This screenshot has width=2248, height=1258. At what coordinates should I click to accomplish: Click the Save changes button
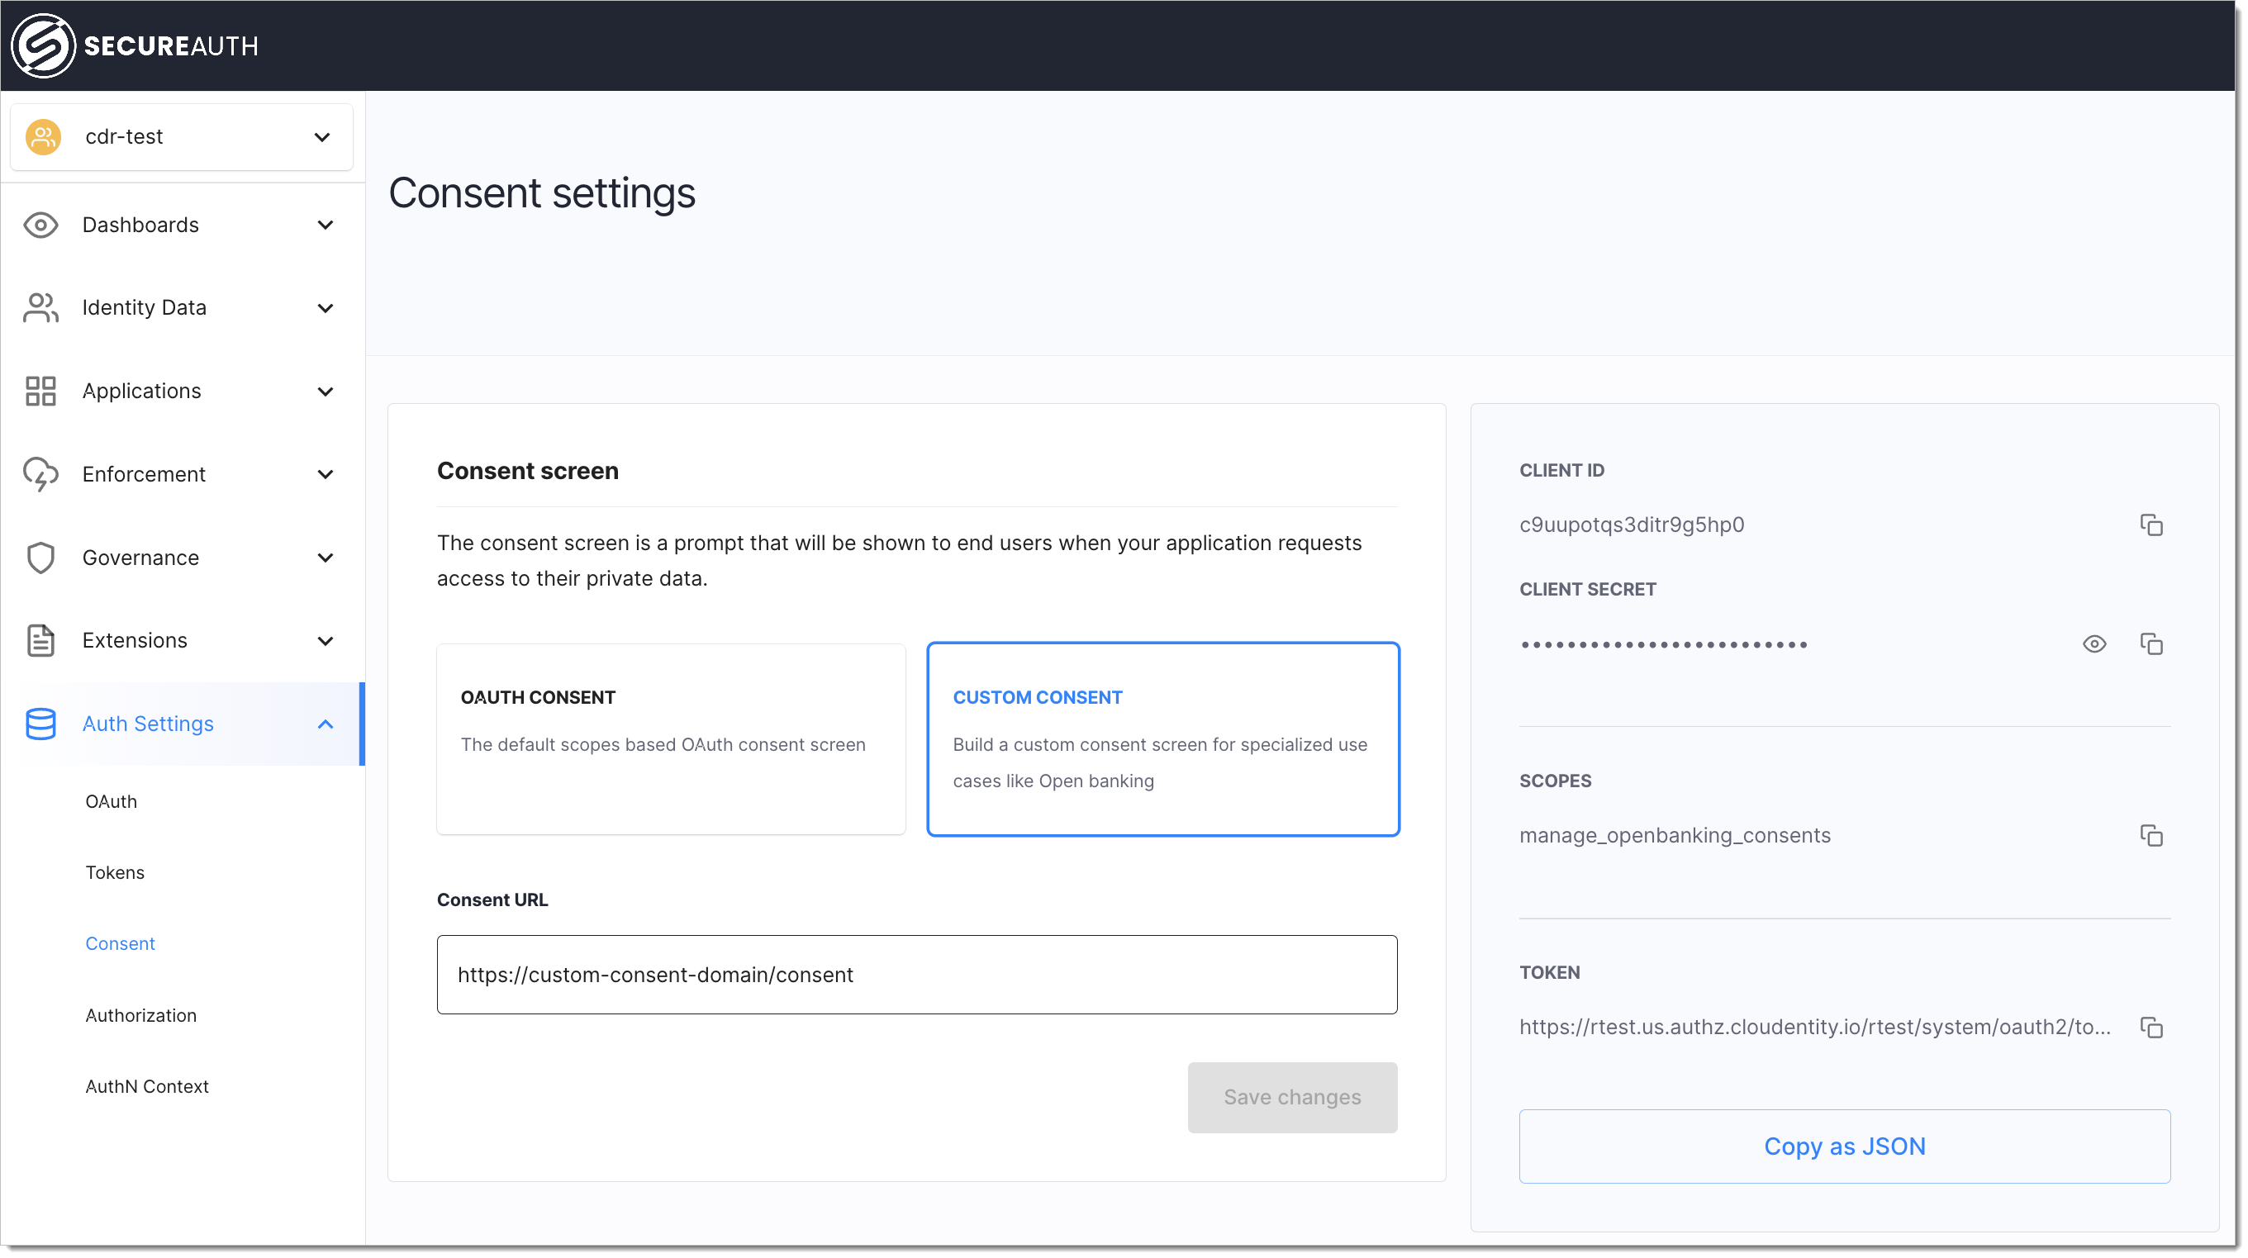1292,1098
